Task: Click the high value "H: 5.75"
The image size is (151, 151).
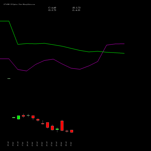Action: coord(76,8)
